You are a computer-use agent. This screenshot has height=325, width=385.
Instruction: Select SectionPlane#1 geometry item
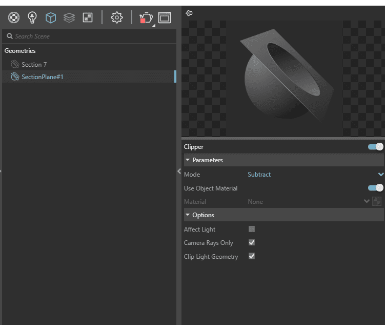coord(42,77)
